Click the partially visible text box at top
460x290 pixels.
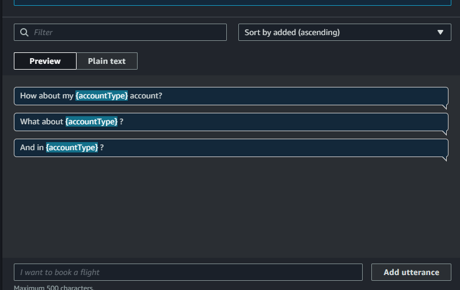(x=230, y=2)
